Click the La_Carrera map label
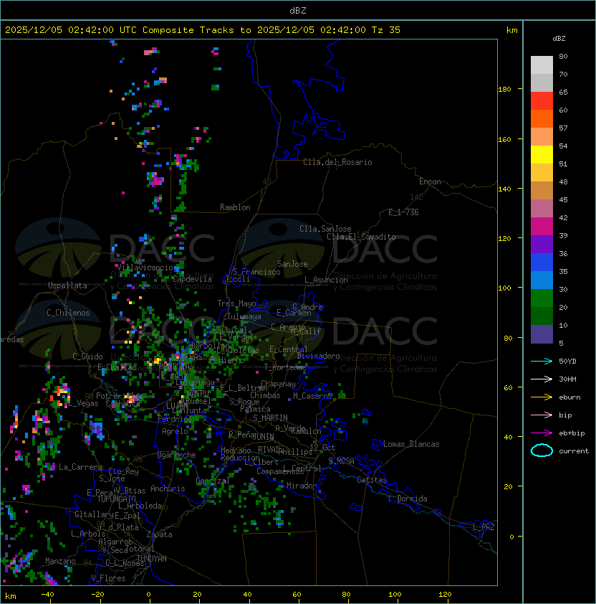The width and height of the screenshot is (596, 604). (x=80, y=467)
